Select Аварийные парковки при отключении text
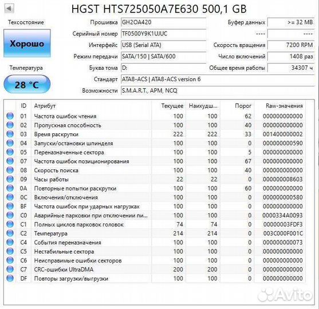This screenshot has height=309, width=319. point(90,216)
